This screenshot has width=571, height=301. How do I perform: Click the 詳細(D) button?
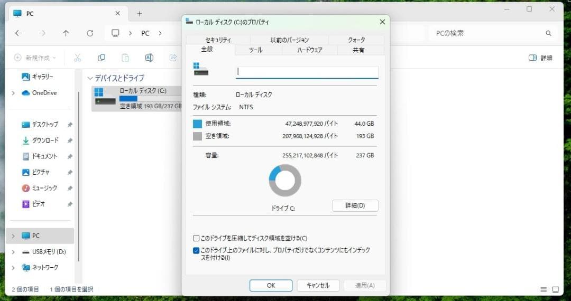click(x=355, y=205)
